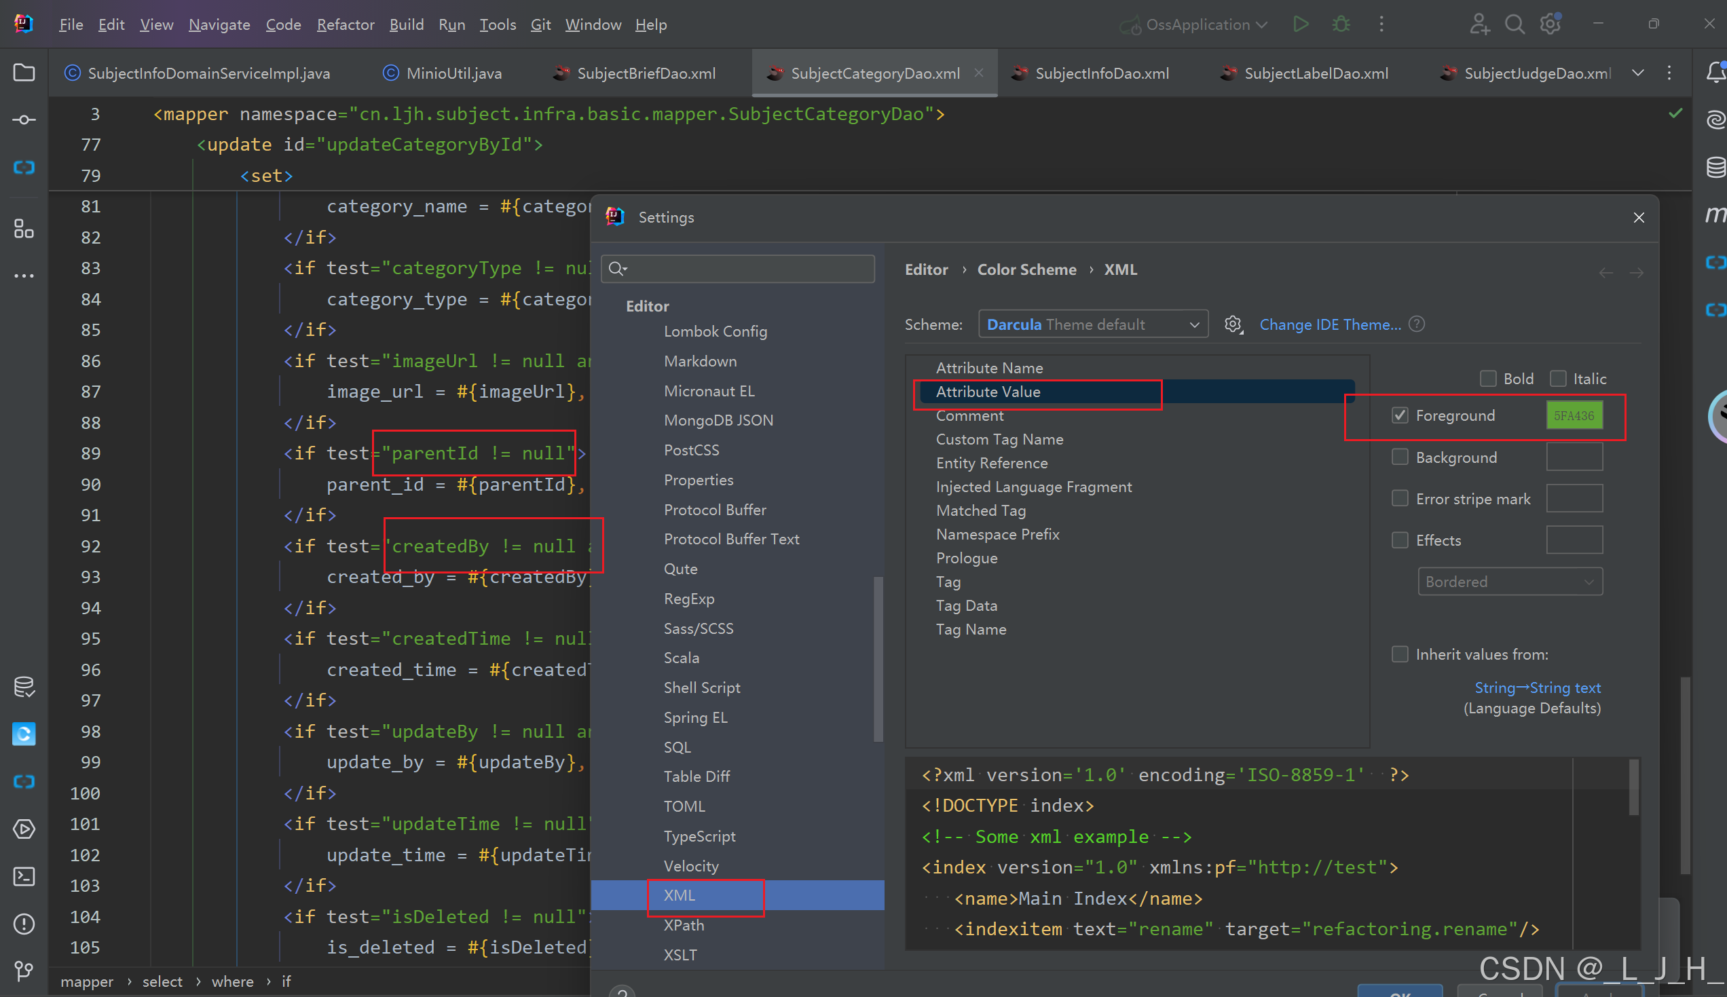This screenshot has height=997, width=1727.
Task: Open the Terminal tool window icon
Action: pyautogui.click(x=24, y=876)
